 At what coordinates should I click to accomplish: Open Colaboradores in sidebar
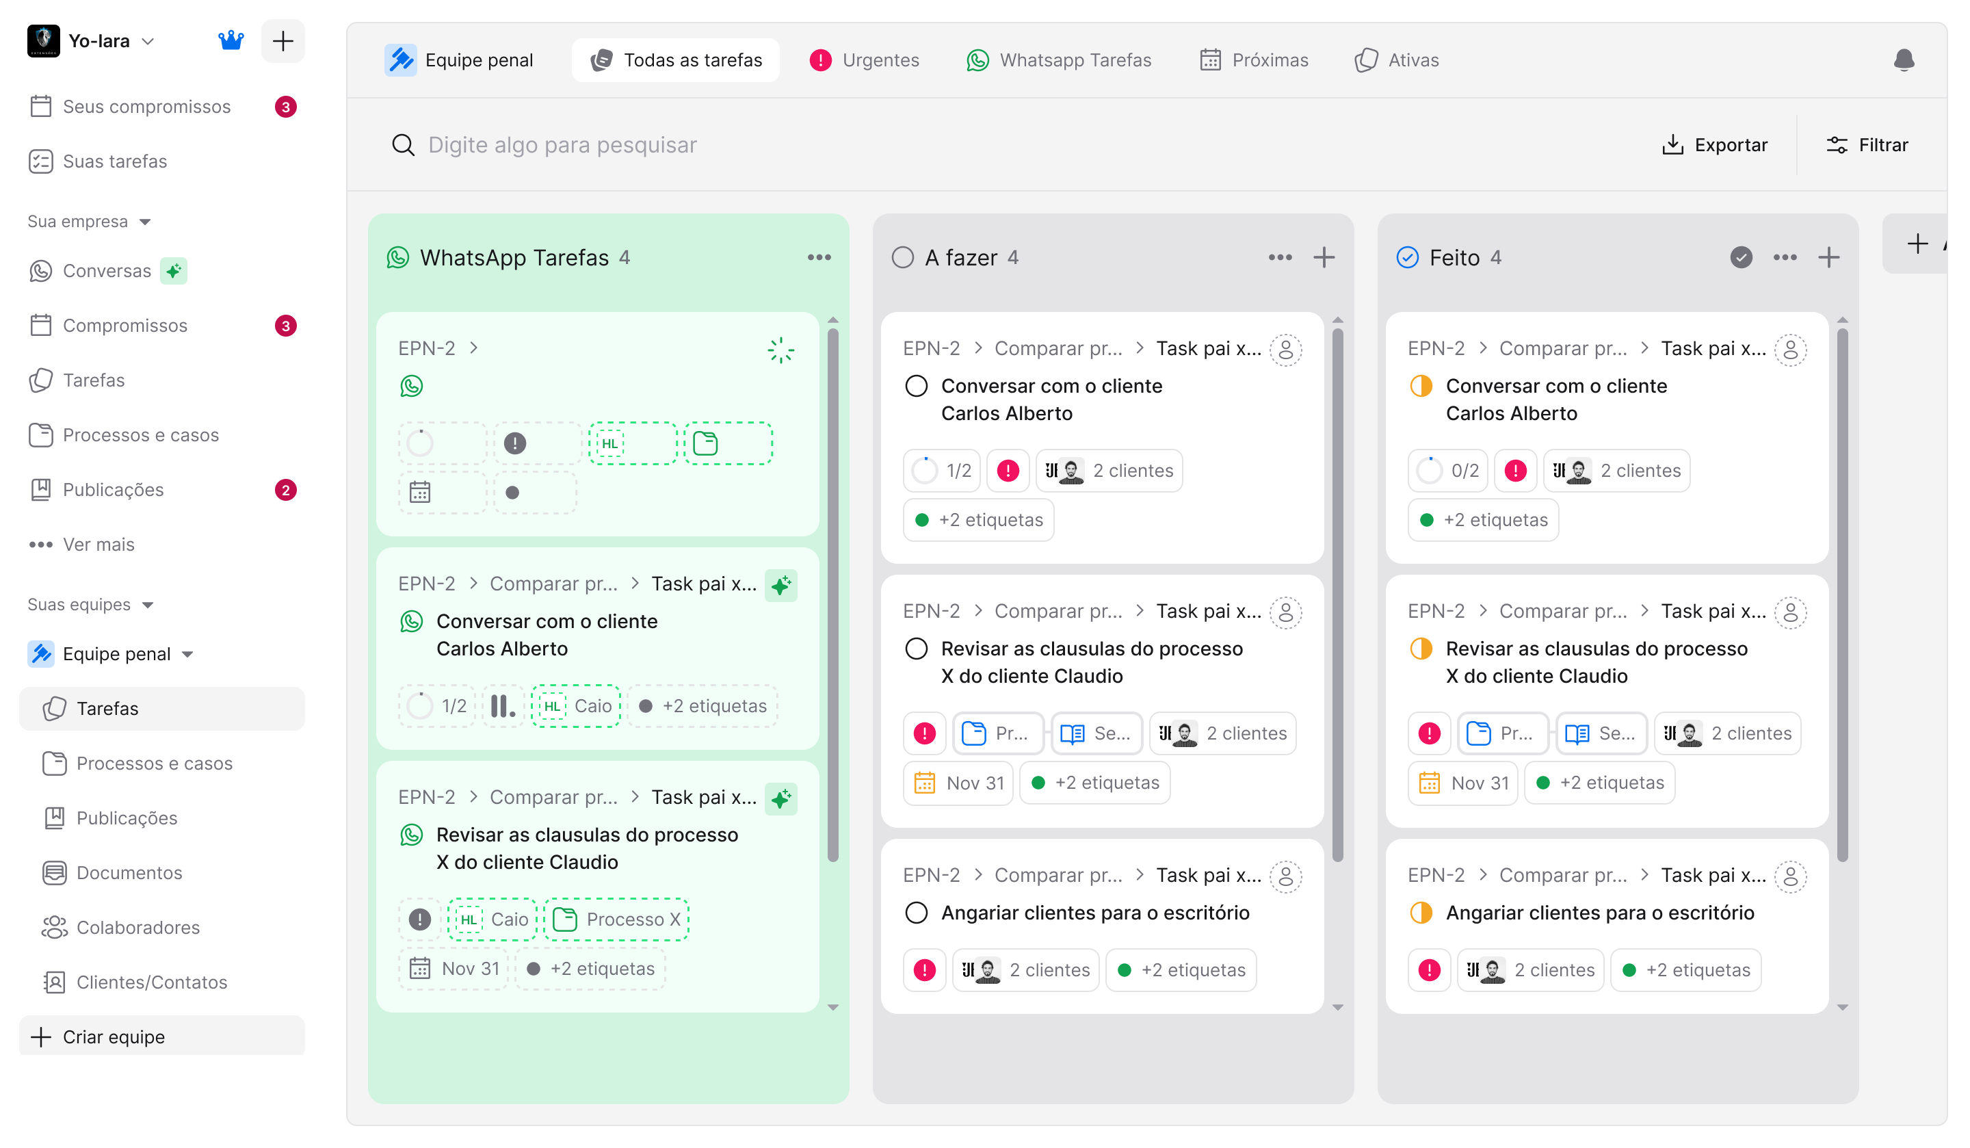coord(162,928)
